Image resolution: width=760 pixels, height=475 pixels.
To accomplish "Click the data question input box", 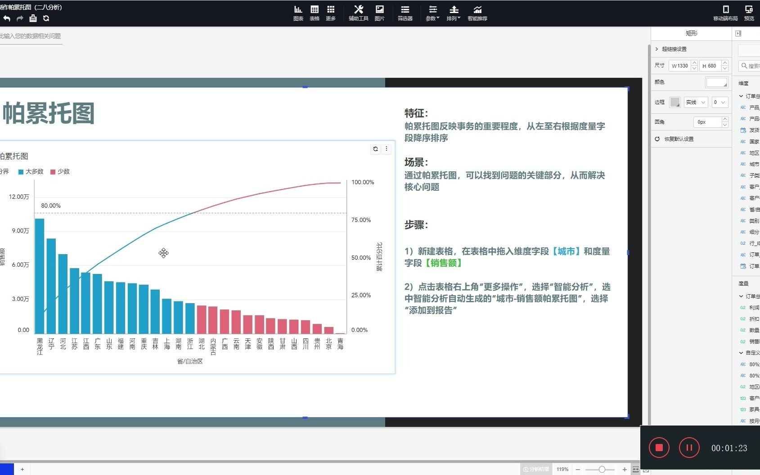I will pyautogui.click(x=31, y=36).
